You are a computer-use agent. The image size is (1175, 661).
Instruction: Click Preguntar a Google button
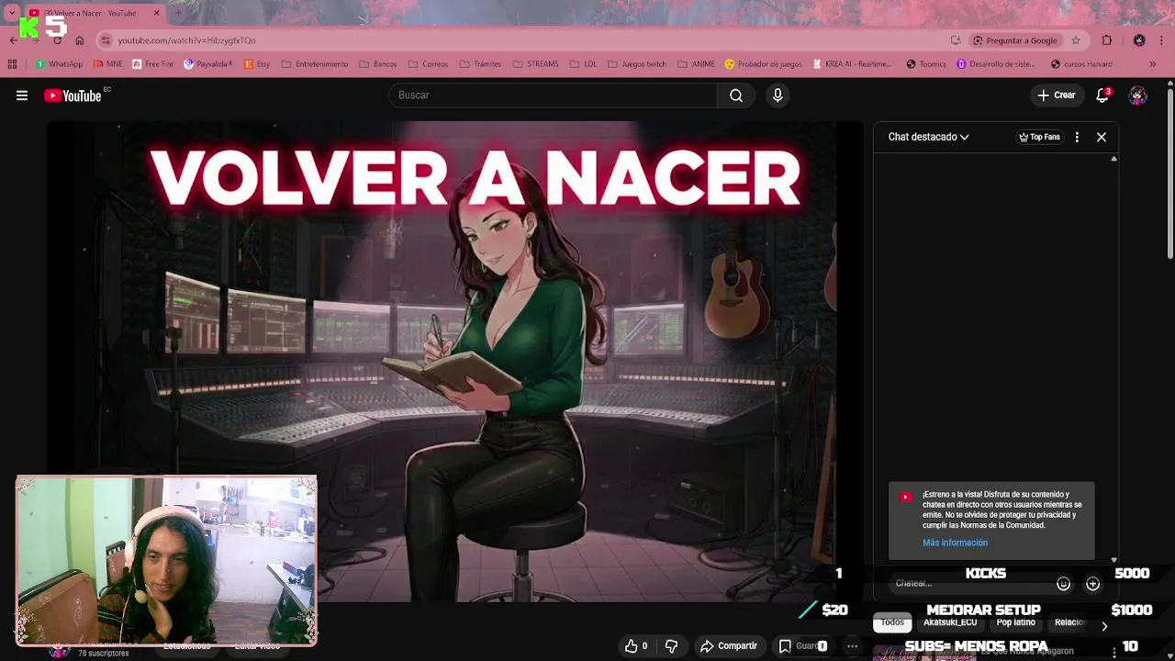(x=1015, y=40)
